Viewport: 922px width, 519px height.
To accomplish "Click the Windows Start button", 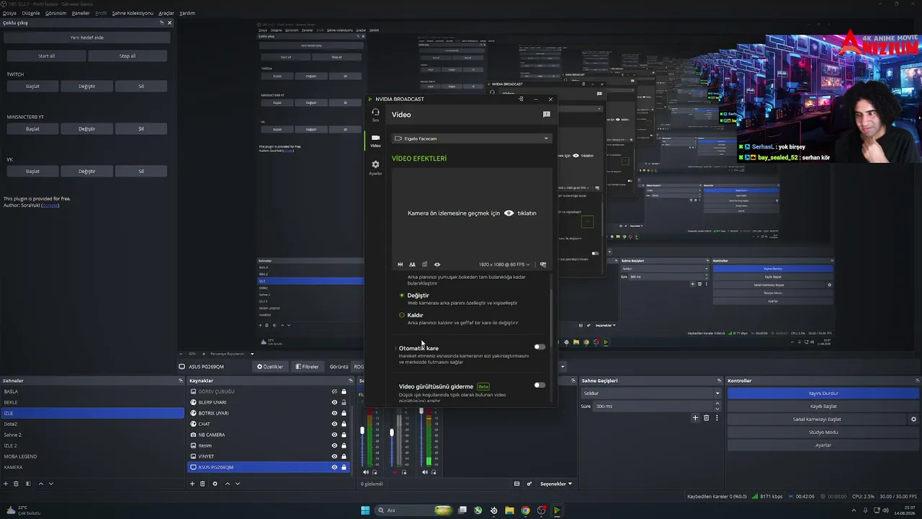I will [365, 510].
